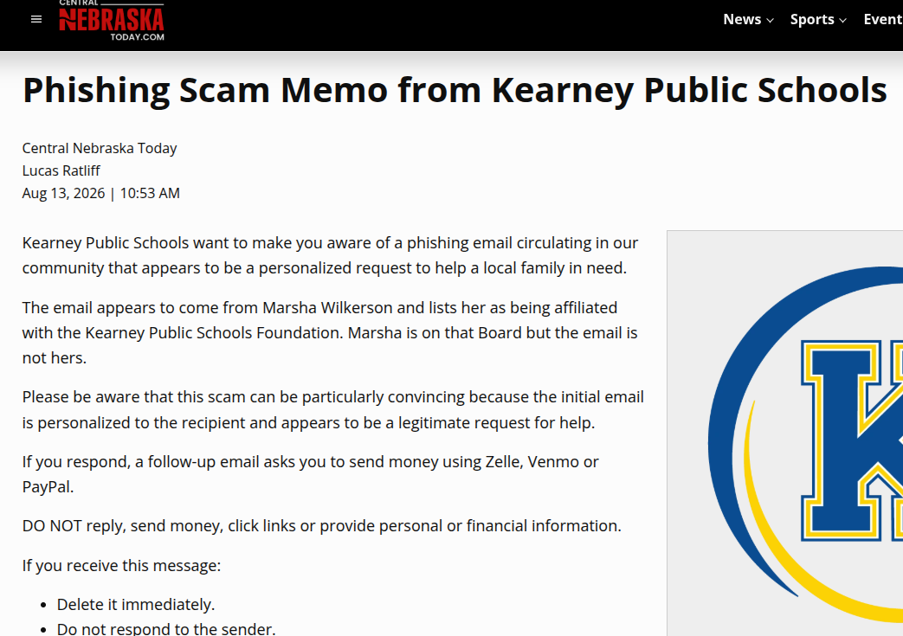903x636 pixels.
Task: Click the DO NOT reply warning line
Action: point(322,526)
